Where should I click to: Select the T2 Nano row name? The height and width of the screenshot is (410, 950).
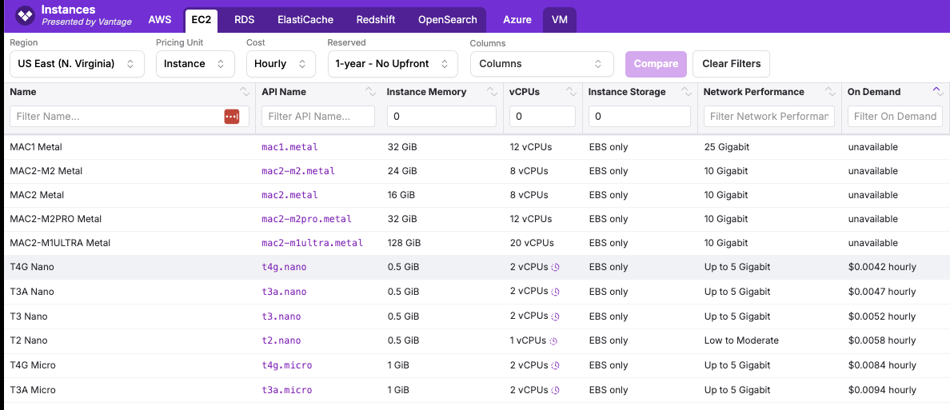tap(29, 341)
